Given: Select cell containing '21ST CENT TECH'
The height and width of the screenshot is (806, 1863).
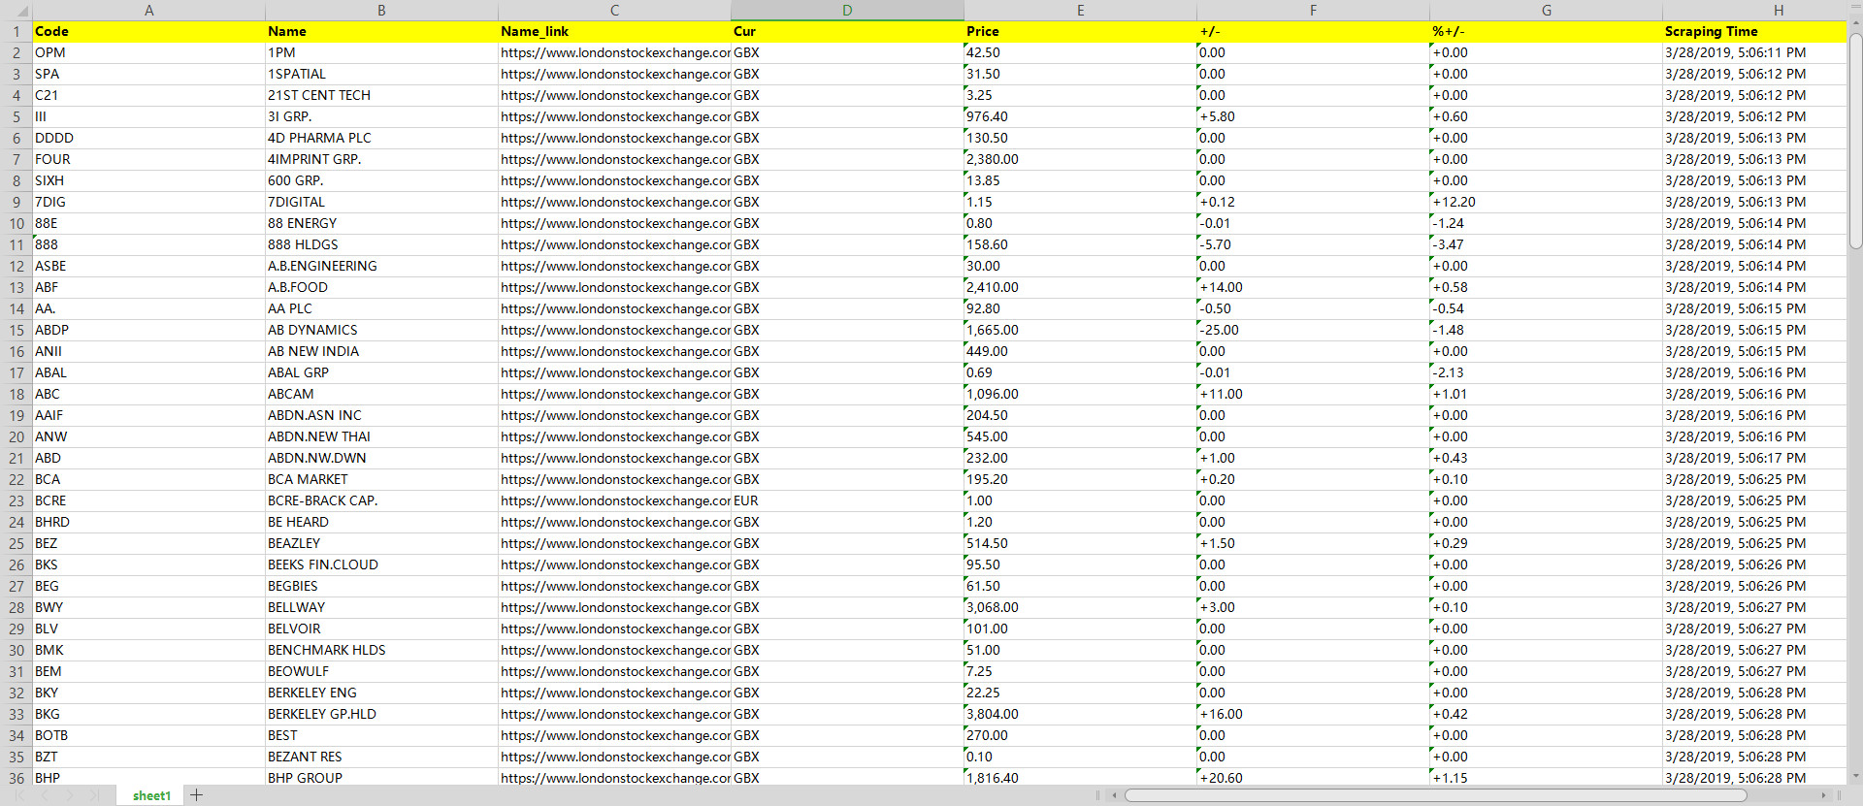Looking at the screenshot, I should point(381,95).
